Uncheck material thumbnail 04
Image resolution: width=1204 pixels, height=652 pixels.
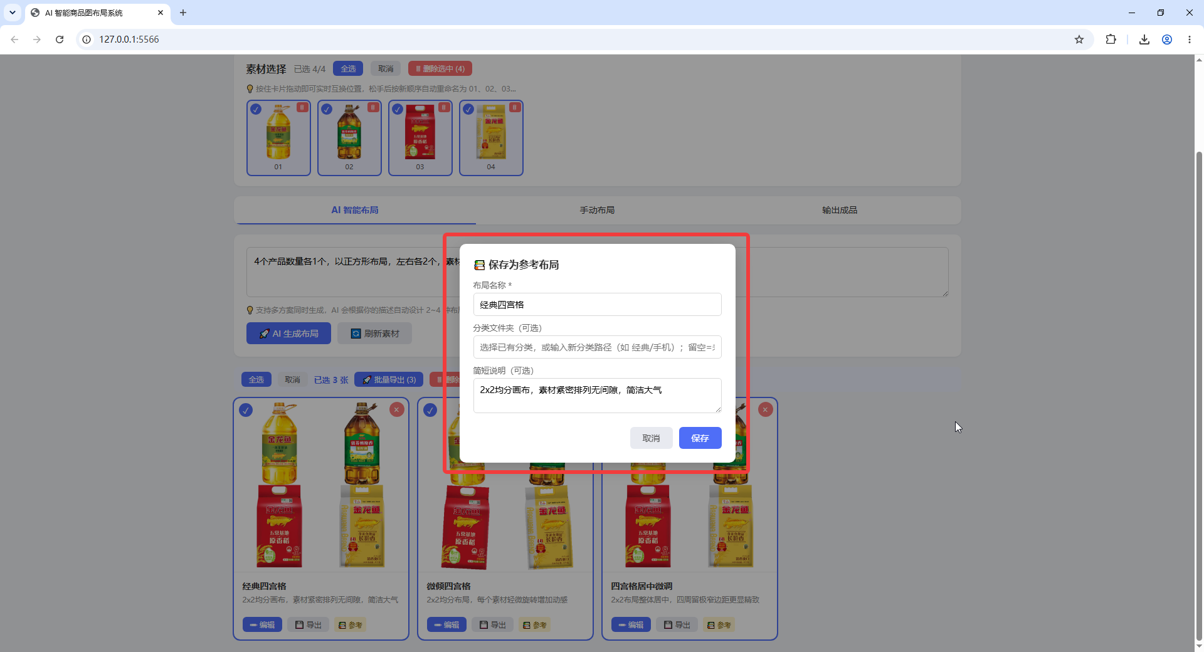point(468,109)
